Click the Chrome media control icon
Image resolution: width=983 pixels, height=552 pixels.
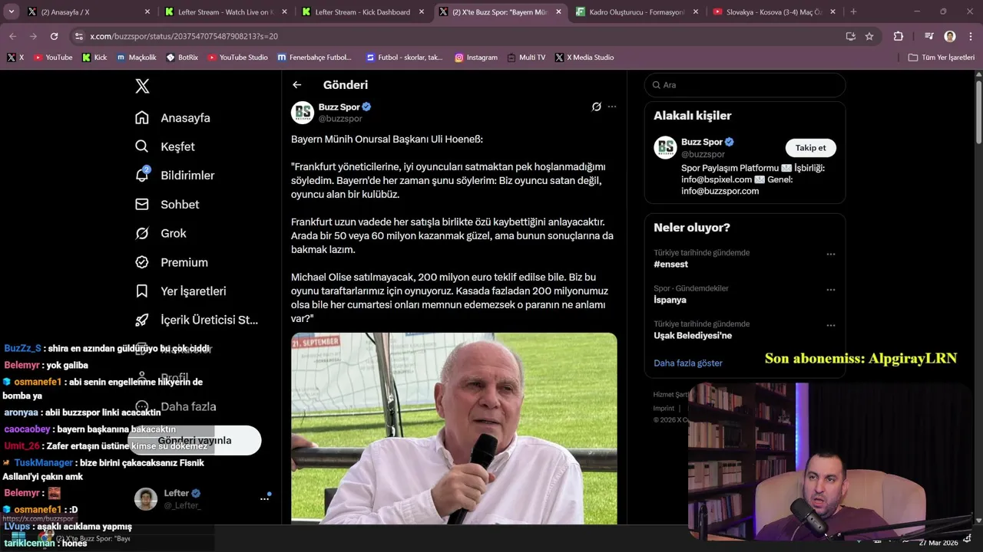[x=928, y=36]
